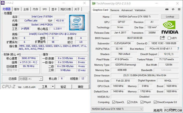
Task: Toggle the CUDA checkbox
Action: pos(129,102)
